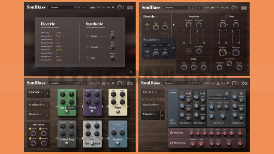Click the Vel > Attack round button in Amplitude section
Screen dimensions: 274x154
click(189, 51)
